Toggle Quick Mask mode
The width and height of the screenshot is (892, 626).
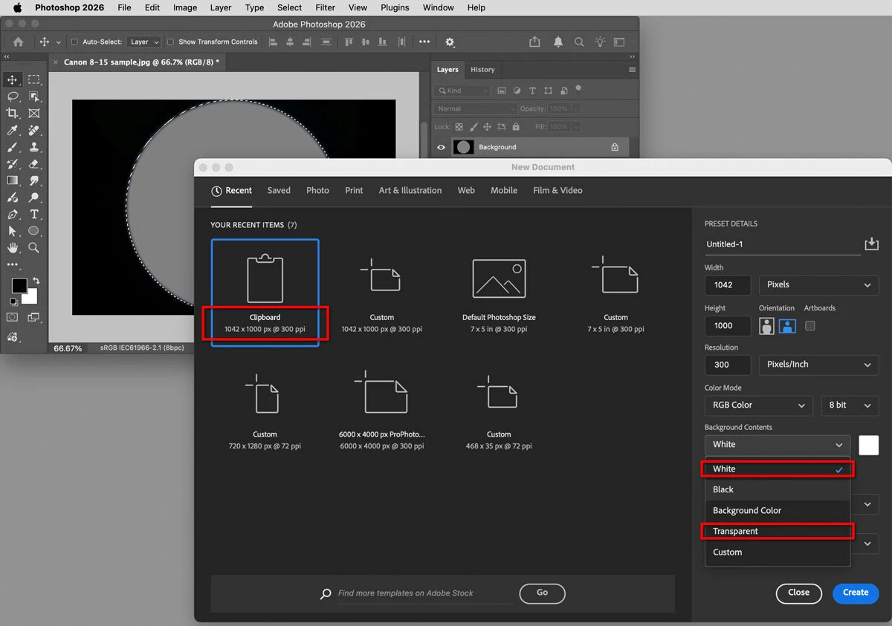13,317
